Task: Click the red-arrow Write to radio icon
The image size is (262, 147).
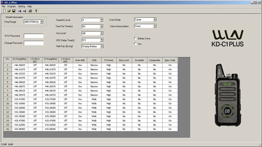Action: [24, 11]
